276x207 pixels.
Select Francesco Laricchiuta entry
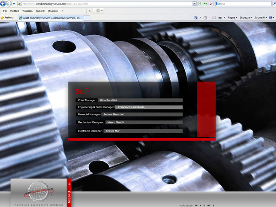[149, 107]
